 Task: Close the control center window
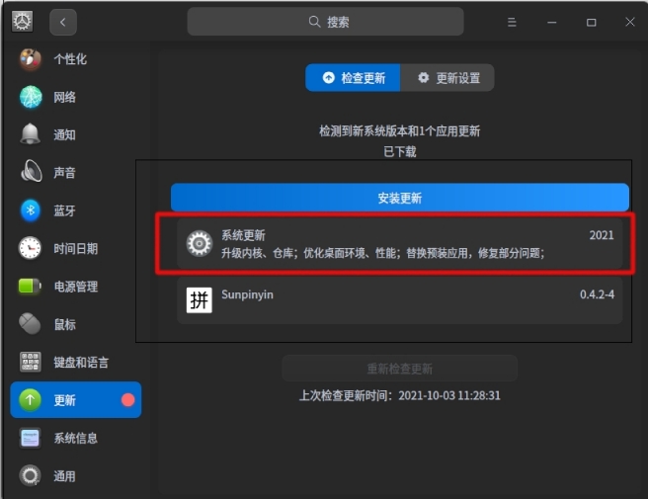(630, 22)
